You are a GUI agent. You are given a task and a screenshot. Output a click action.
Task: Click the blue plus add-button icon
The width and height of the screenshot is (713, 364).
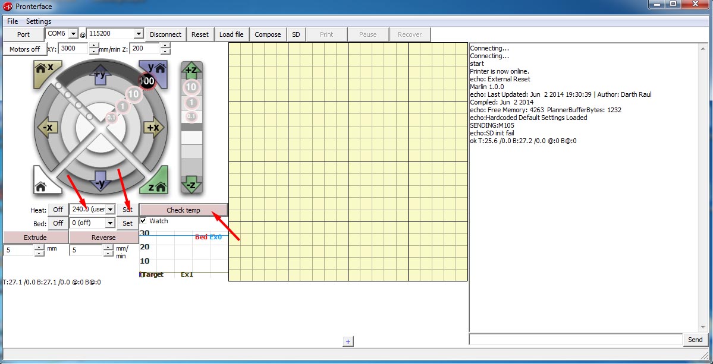tap(348, 341)
